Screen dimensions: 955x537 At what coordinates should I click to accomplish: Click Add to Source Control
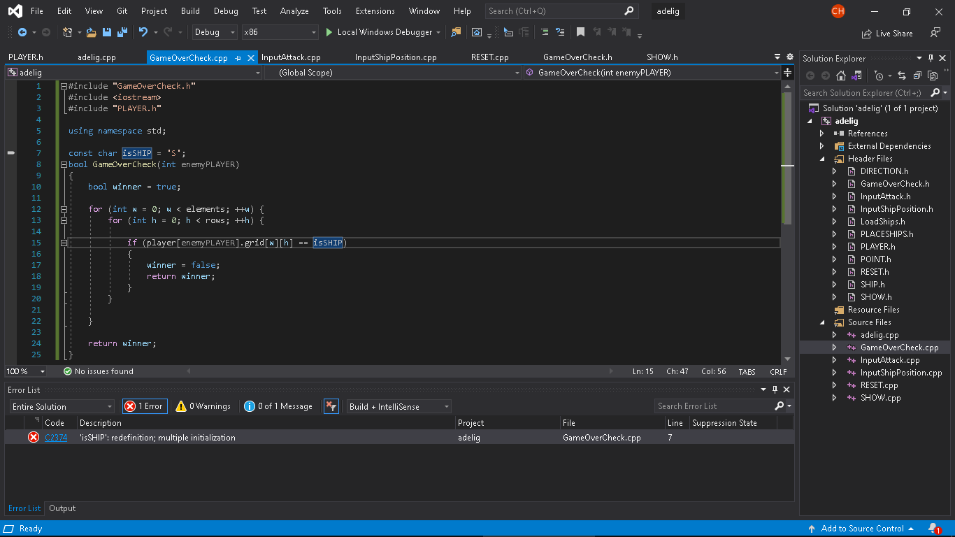[861, 529]
